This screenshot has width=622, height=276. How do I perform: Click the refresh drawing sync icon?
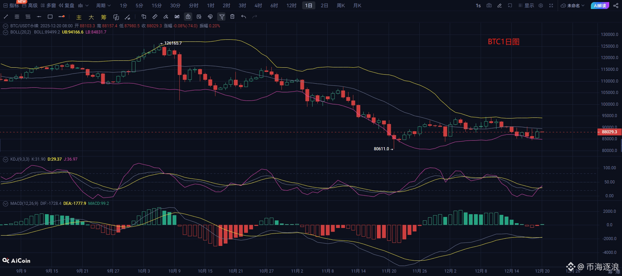116,17
